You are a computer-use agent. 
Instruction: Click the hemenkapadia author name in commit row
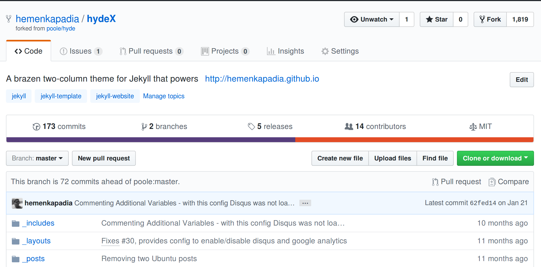click(x=48, y=203)
